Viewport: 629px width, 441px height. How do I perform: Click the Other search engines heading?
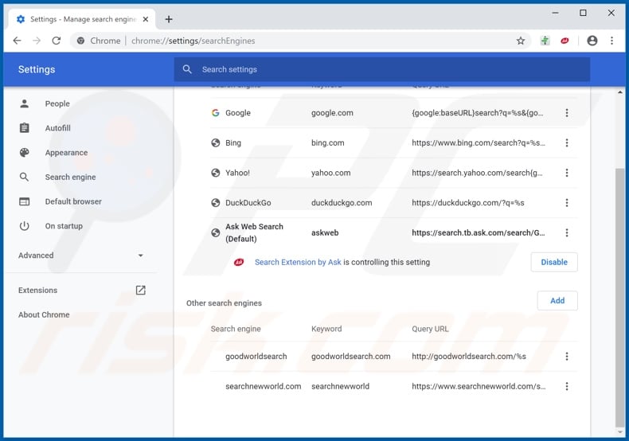[x=224, y=303]
